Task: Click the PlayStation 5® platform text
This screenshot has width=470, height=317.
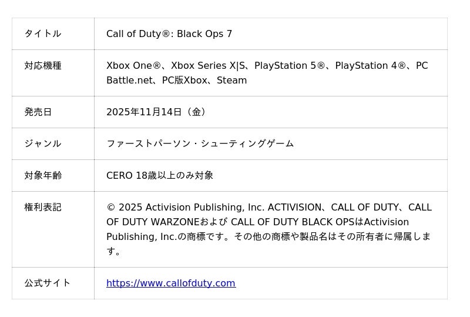Action: [290, 66]
